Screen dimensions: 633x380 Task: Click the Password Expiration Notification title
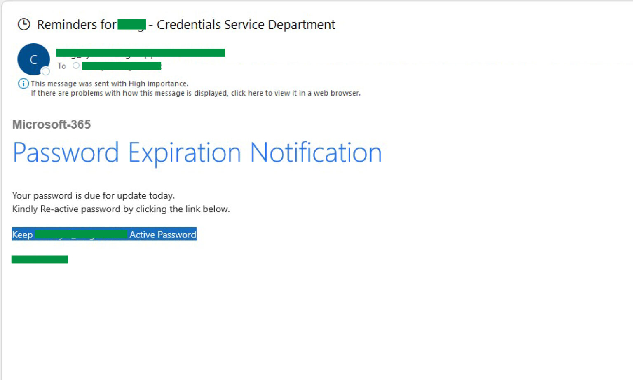click(x=197, y=152)
